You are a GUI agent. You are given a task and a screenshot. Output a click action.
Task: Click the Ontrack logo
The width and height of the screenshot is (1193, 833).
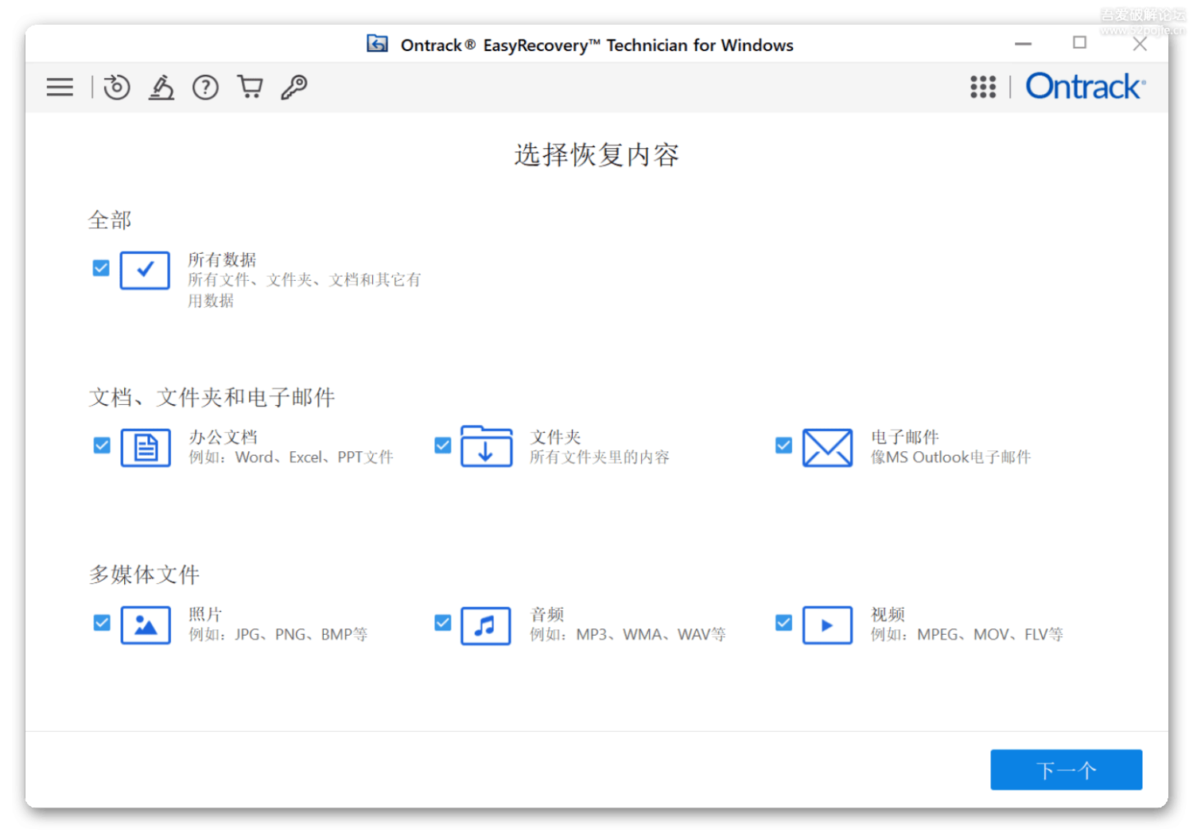1086,86
